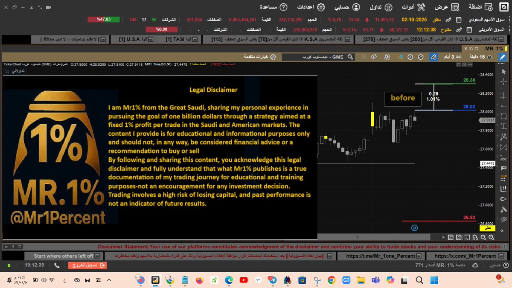This screenshot has height=288, width=512.
Task: Open Windows Start button on taskbar
Action: tap(434, 280)
